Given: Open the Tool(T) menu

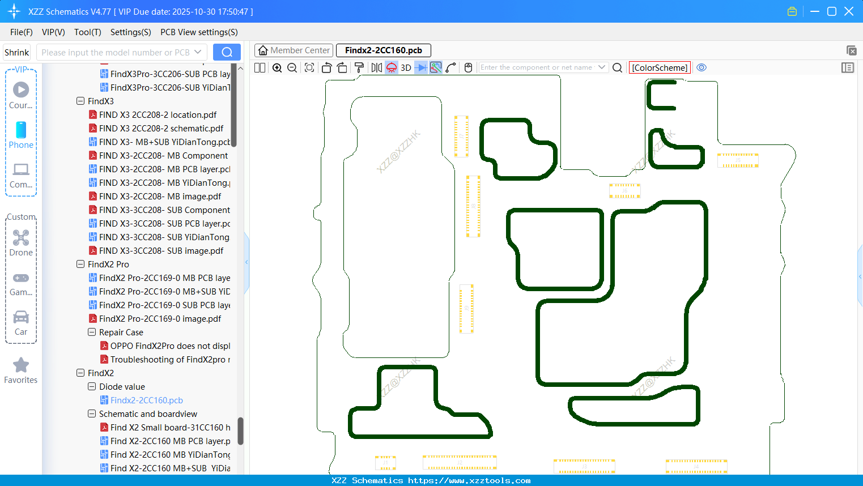Looking at the screenshot, I should point(88,32).
